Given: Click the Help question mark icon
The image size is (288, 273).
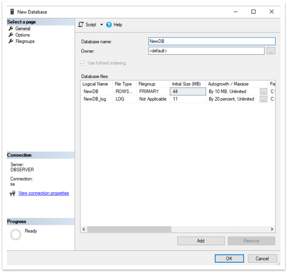Looking at the screenshot, I should tap(109, 25).
